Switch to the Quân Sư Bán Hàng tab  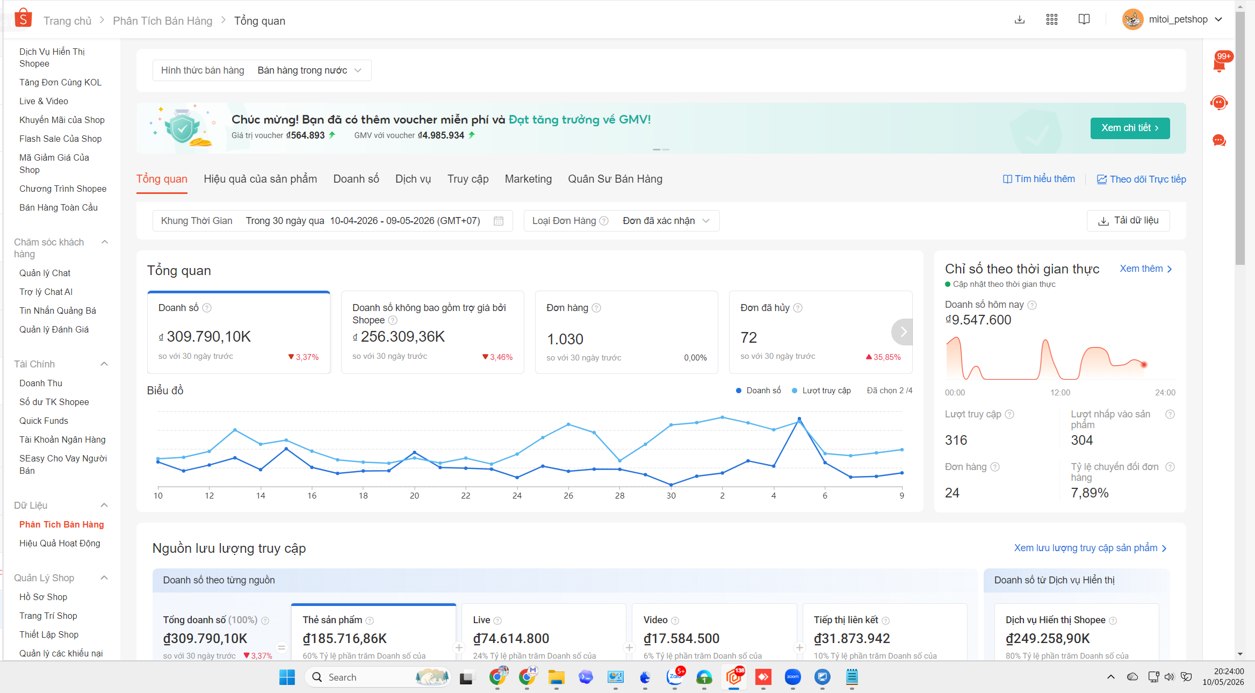(615, 179)
